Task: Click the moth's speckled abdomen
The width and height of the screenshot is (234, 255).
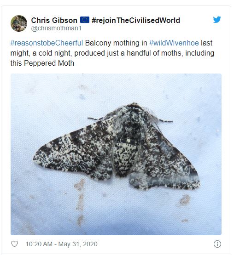Action: point(126,159)
